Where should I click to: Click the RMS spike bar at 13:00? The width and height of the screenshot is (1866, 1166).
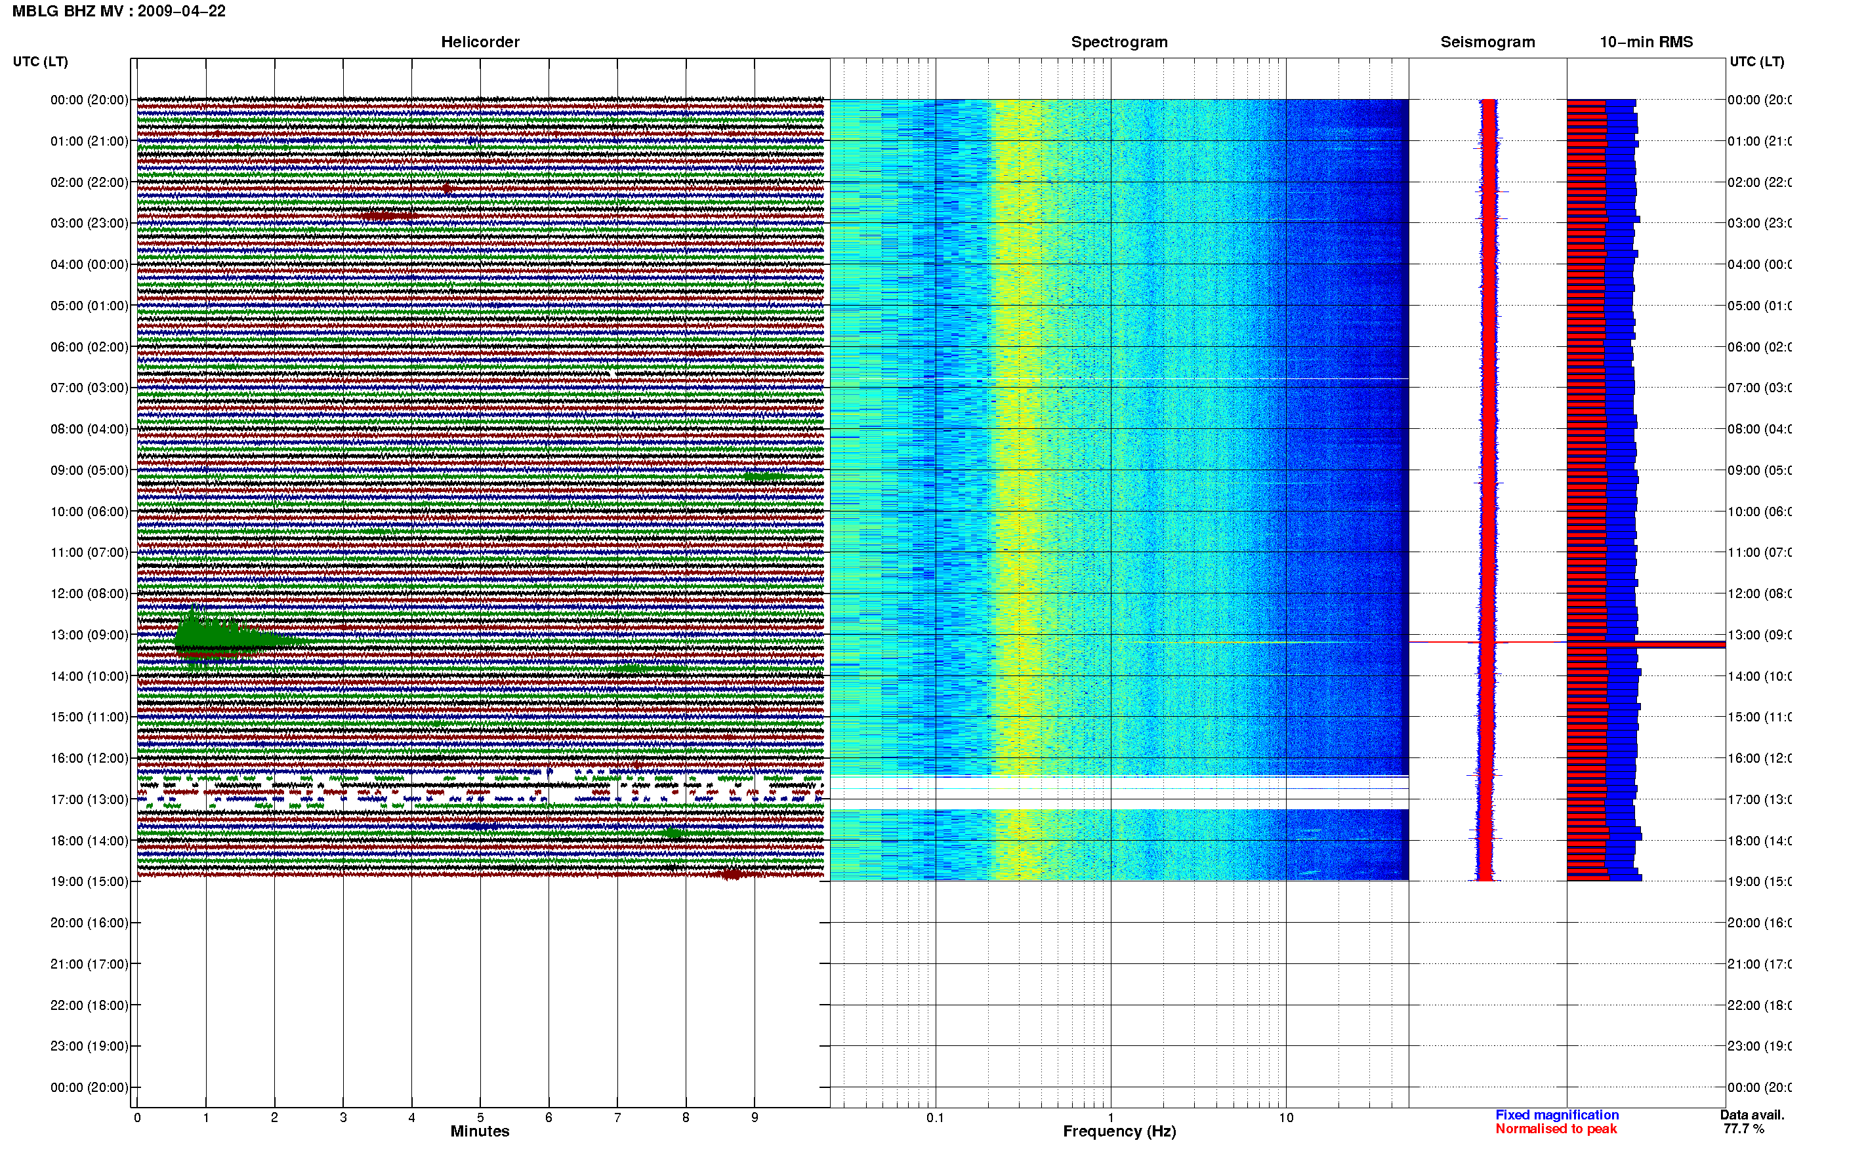1646,644
